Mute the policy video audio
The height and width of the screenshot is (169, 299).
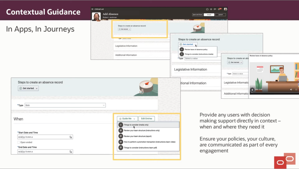[x=291, y=90]
